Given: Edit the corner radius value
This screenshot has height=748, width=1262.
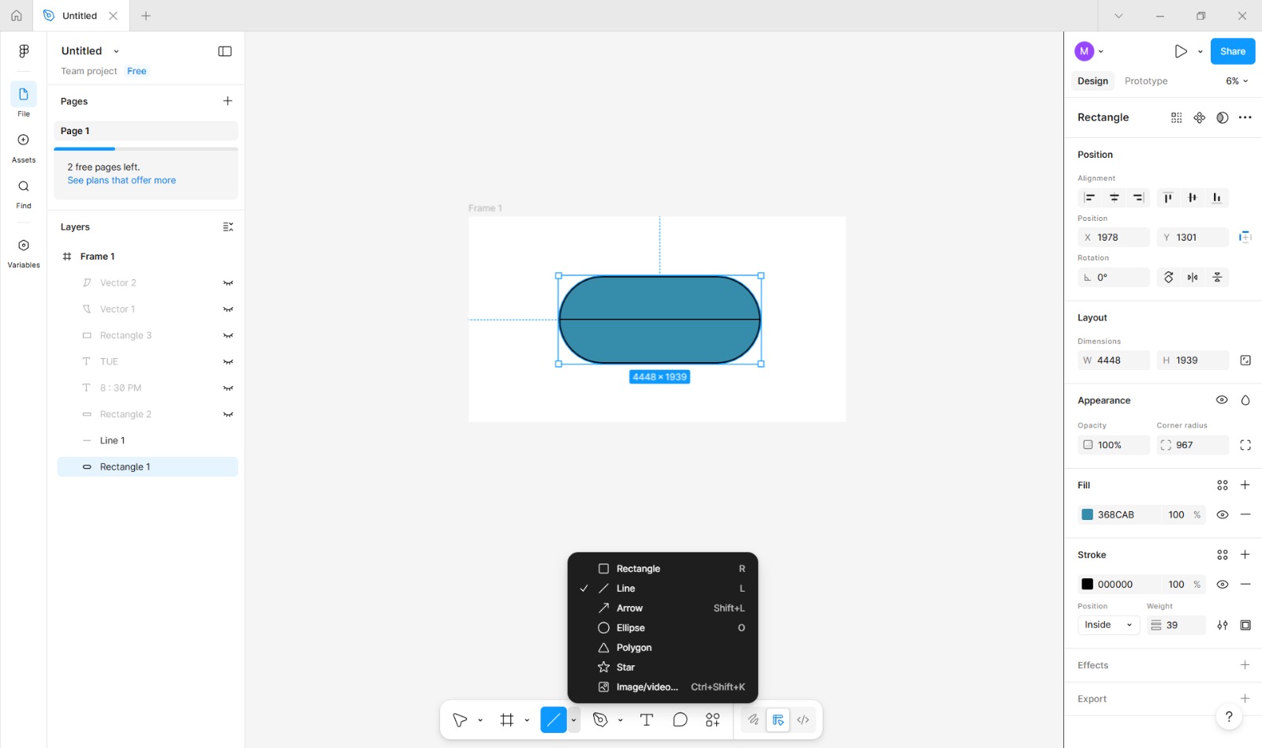Looking at the screenshot, I should (1191, 444).
